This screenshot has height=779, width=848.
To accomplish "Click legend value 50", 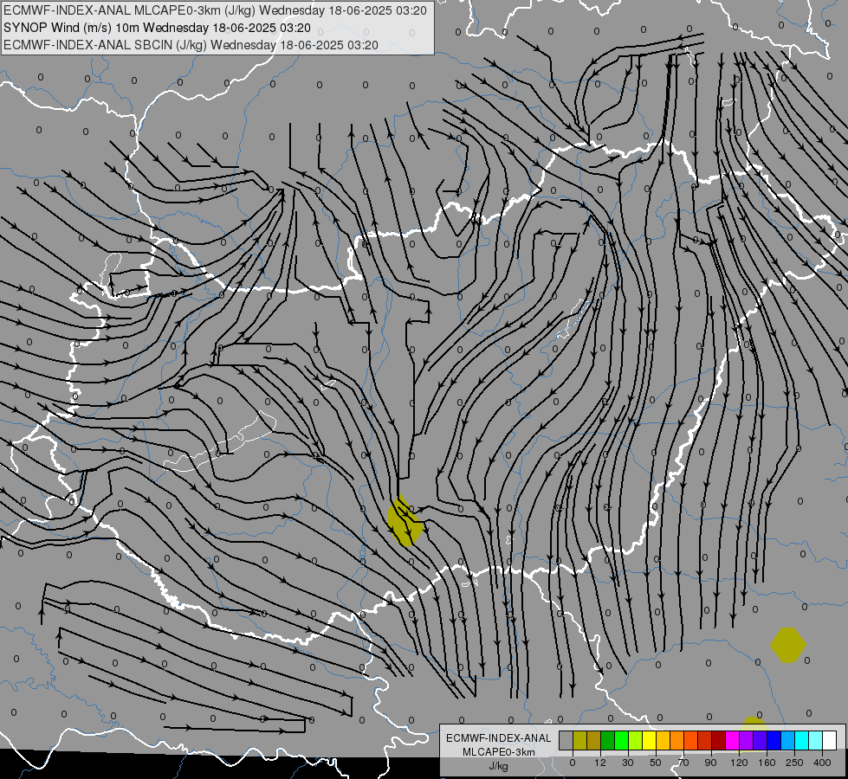I will click(656, 763).
